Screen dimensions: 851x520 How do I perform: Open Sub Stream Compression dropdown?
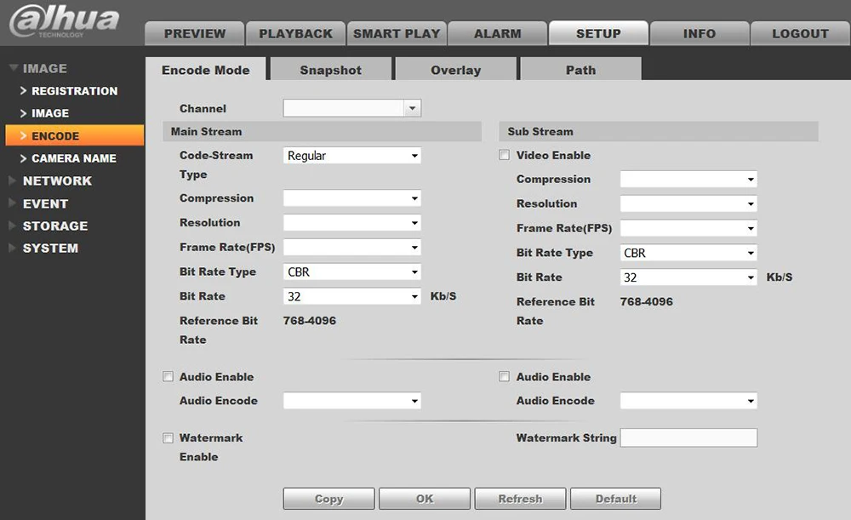[688, 179]
